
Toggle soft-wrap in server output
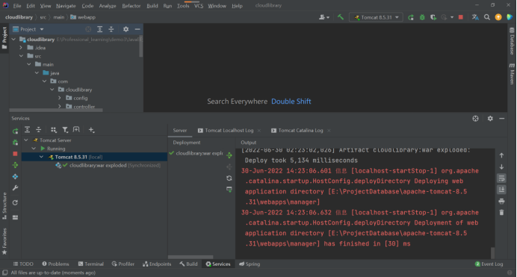501,178
